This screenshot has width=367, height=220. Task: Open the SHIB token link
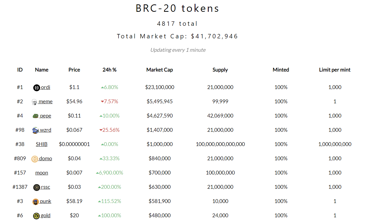pos(42,144)
